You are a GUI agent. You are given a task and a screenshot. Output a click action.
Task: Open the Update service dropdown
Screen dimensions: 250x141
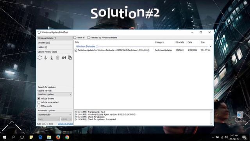[55, 94]
